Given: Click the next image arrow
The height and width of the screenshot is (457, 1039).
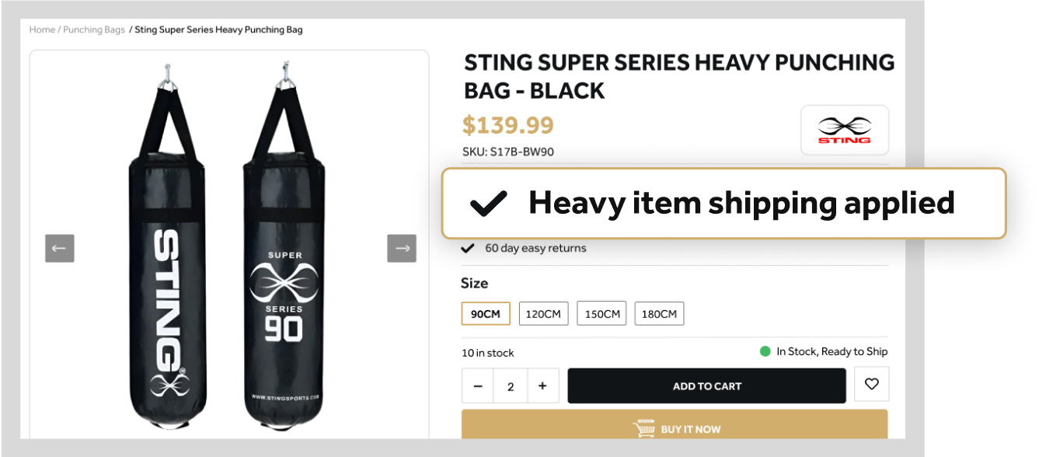Looking at the screenshot, I should point(402,248).
